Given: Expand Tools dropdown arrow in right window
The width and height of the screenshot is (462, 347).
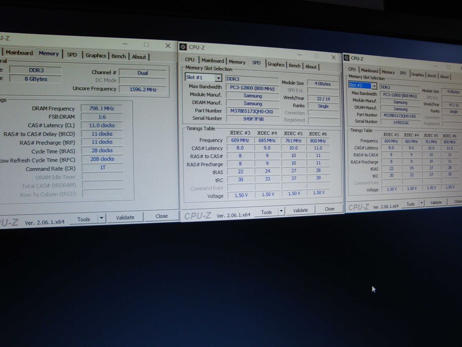Looking at the screenshot, I should [421, 203].
